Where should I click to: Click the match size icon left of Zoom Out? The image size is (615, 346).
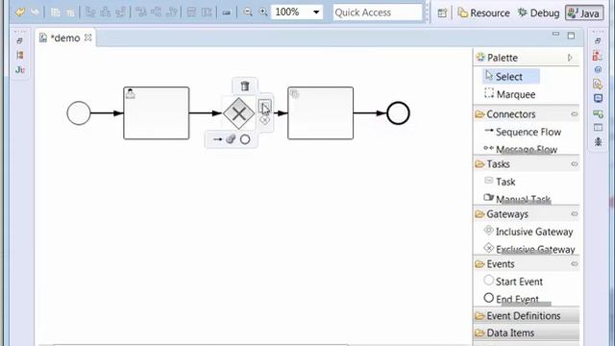pos(227,12)
